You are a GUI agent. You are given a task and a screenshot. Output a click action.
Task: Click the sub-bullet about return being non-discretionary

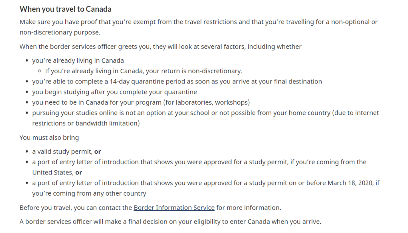tap(144, 71)
